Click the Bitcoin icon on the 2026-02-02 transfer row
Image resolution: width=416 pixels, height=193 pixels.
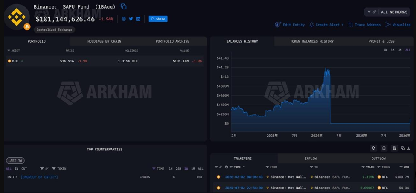coord(218,177)
